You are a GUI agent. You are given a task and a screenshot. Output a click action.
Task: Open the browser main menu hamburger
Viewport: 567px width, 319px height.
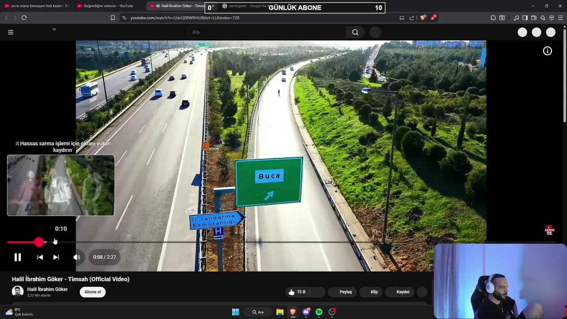pos(561,18)
